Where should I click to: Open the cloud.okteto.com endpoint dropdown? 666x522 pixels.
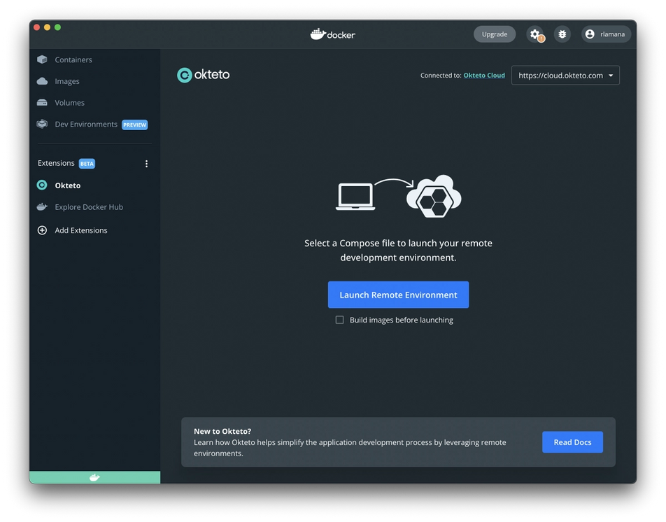[x=565, y=75]
